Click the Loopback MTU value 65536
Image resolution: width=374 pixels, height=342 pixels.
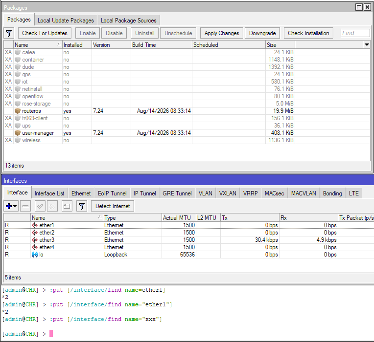coord(187,255)
